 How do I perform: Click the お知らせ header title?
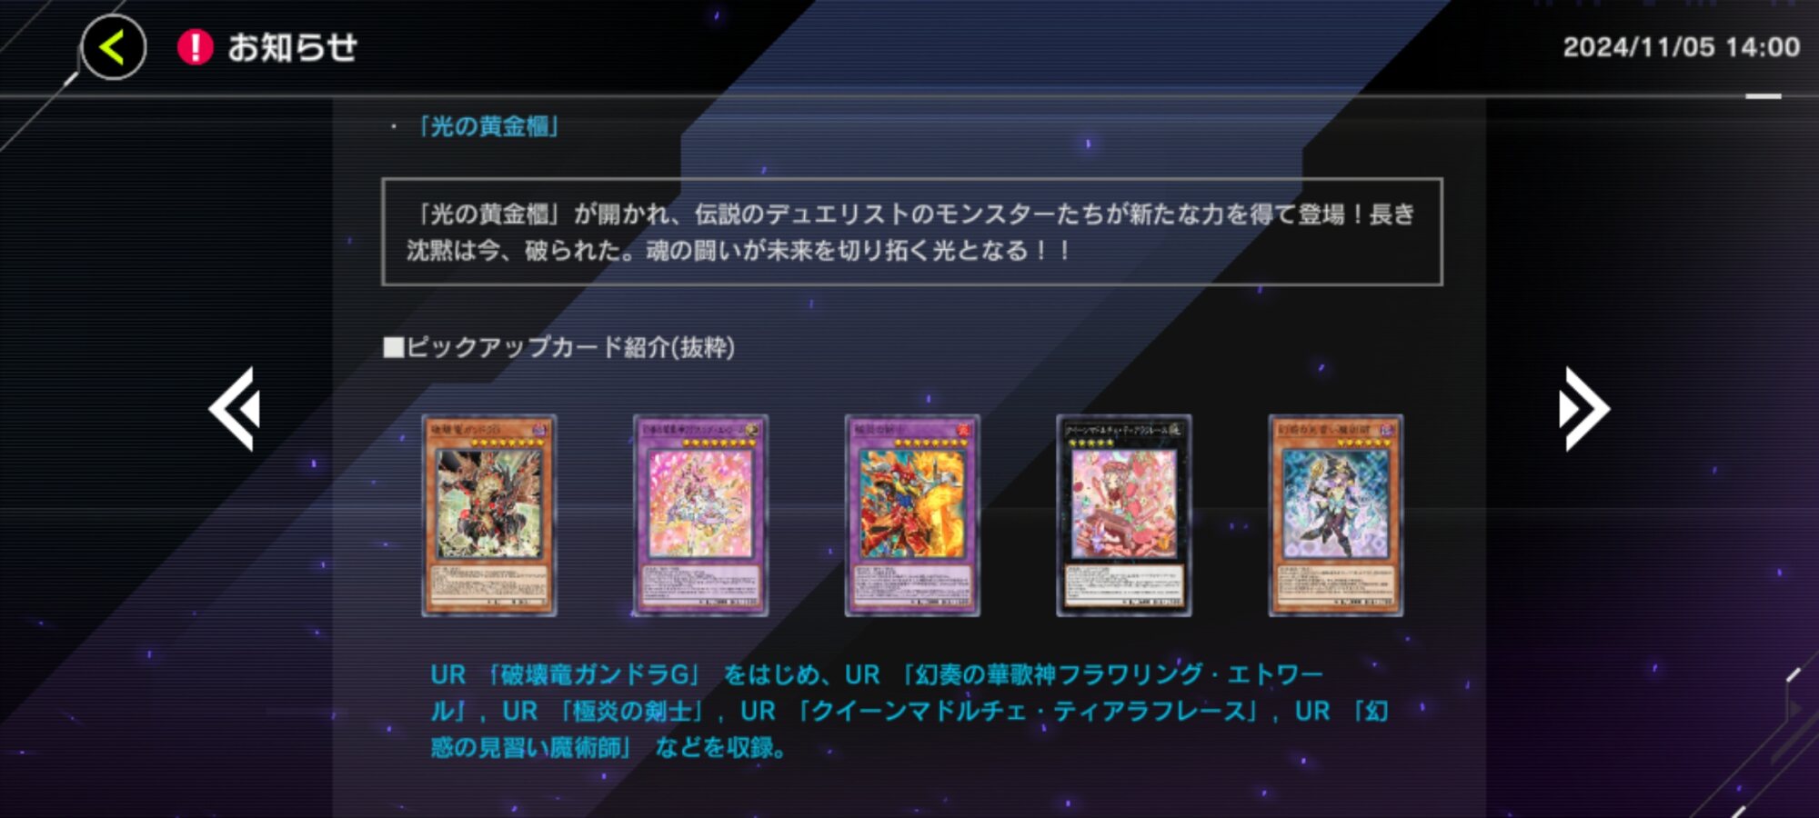(x=292, y=47)
